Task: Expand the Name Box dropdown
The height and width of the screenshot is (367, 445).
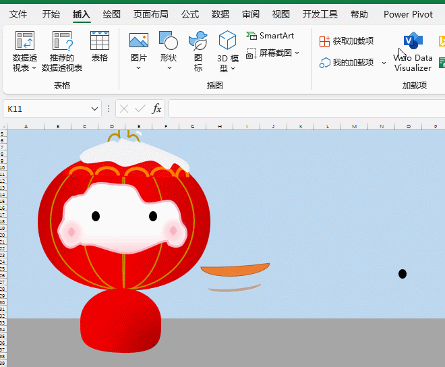Action: click(94, 109)
